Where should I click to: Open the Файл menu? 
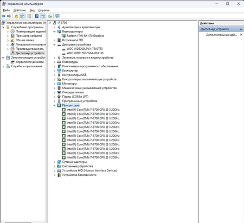(x=6, y=10)
